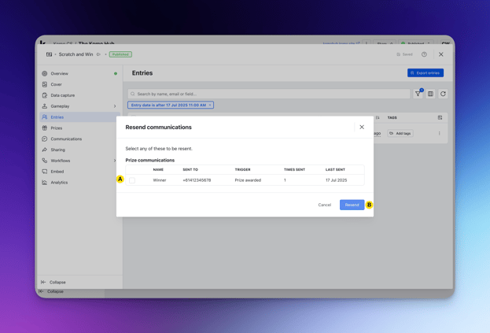Viewport: 490px width, 333px height.
Task: Click the LAST SENT column header
Action: [335, 169]
